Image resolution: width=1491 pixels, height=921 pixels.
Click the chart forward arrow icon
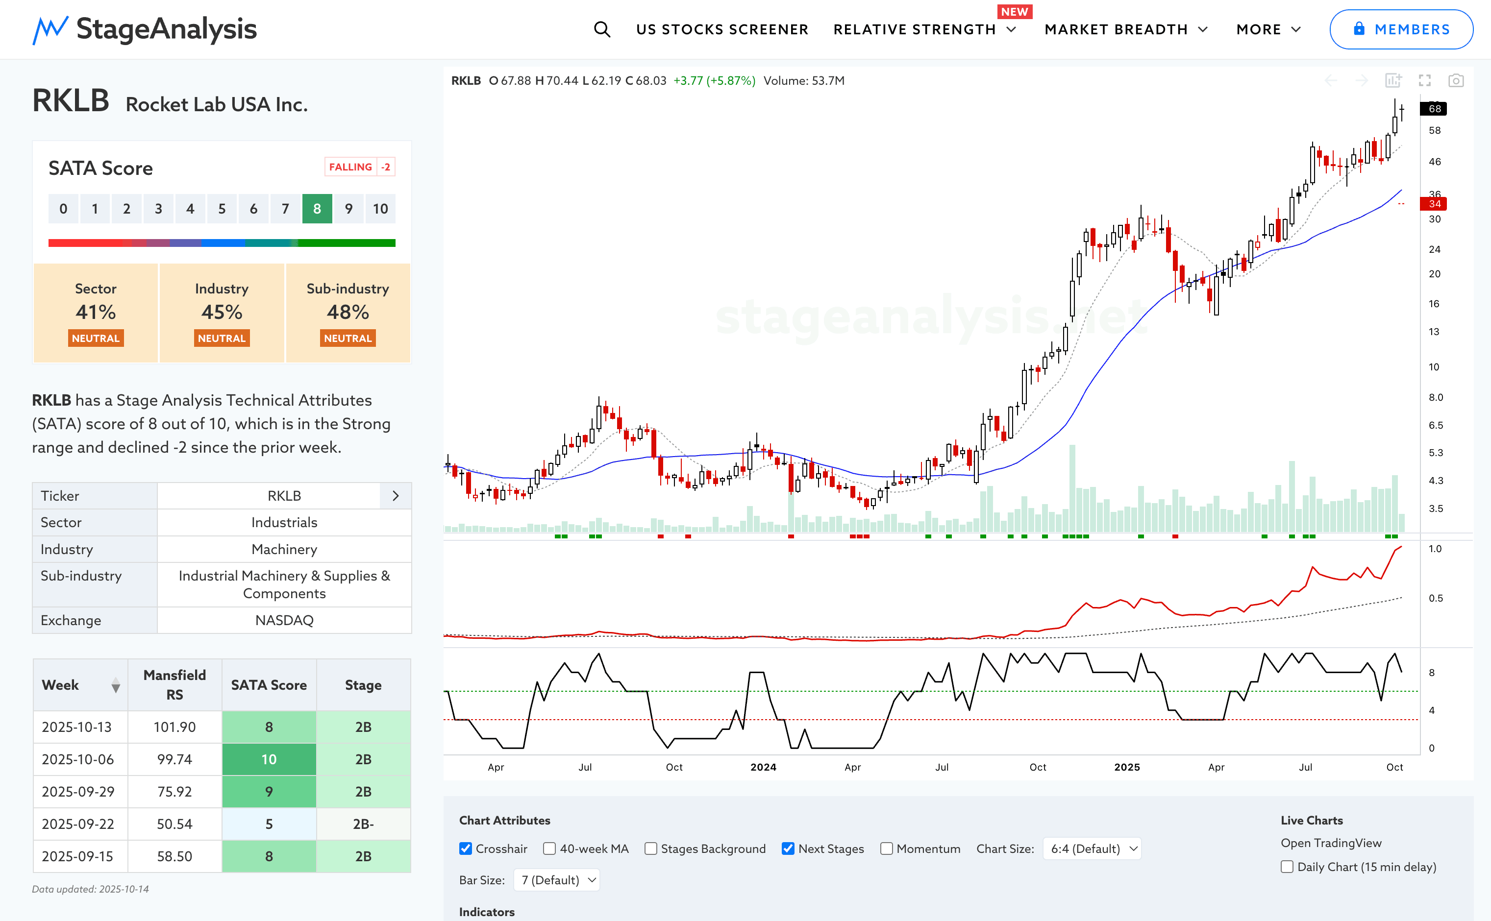point(1362,80)
